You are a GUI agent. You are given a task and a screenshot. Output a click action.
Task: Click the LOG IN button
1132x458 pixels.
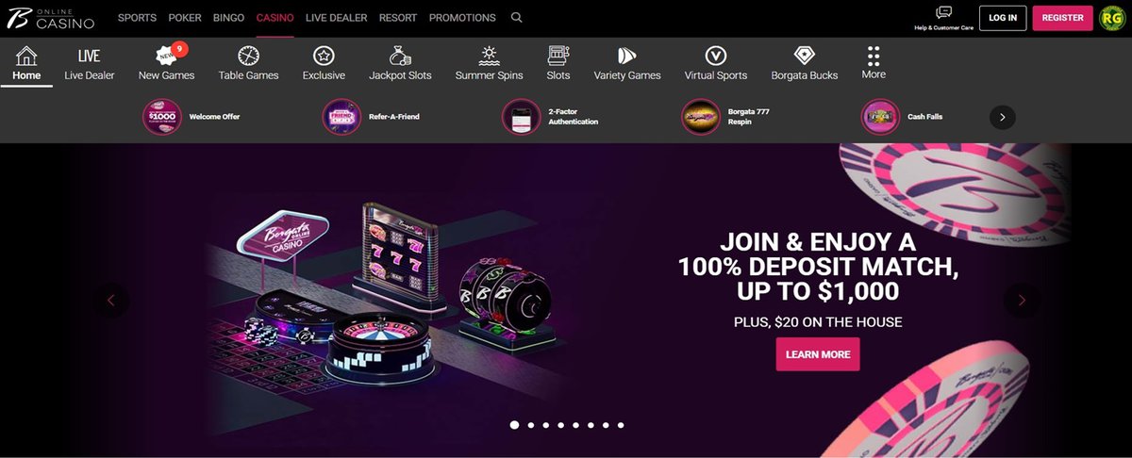point(1003,18)
